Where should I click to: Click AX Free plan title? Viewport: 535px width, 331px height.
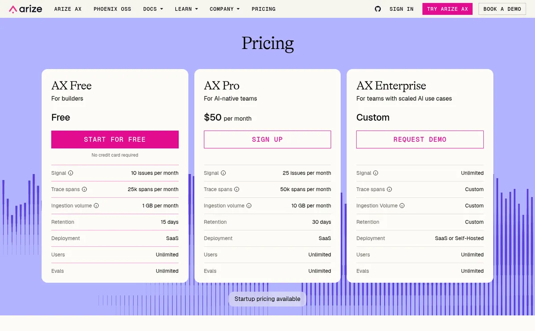(71, 86)
